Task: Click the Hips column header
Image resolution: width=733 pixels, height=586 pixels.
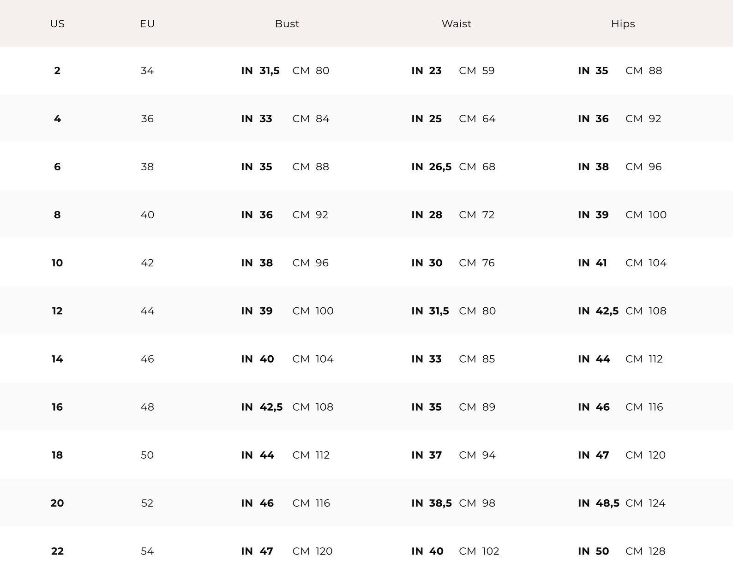Action: [x=623, y=24]
